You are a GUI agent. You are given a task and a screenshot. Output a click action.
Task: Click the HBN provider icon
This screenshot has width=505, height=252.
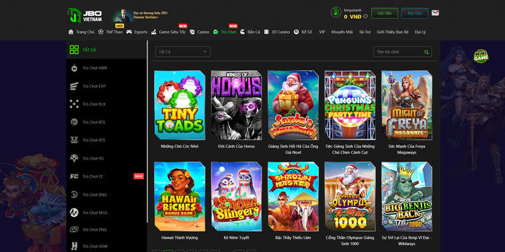[74, 68]
